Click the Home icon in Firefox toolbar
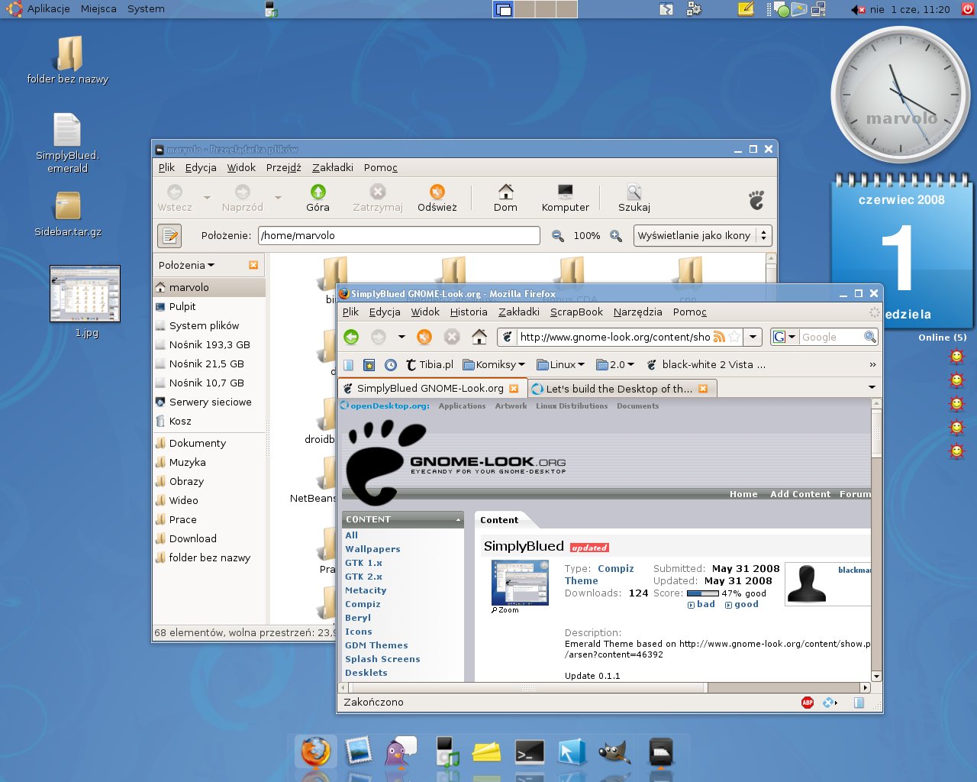Viewport: 977px width, 782px height. [479, 337]
